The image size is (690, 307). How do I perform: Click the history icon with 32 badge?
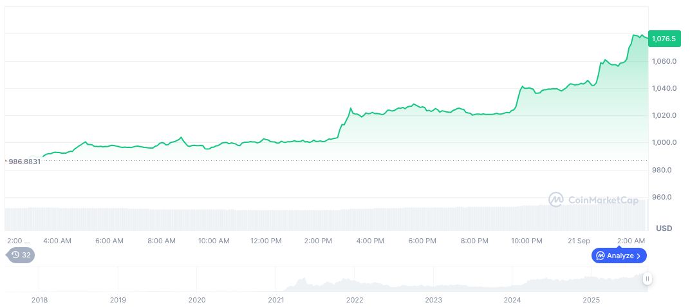point(21,255)
